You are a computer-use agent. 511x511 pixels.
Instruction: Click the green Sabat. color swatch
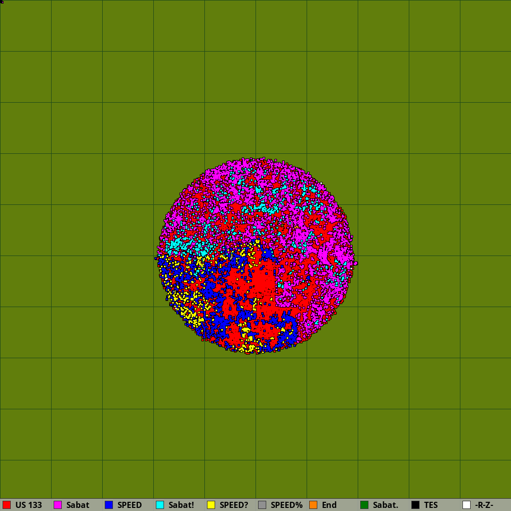(364, 505)
